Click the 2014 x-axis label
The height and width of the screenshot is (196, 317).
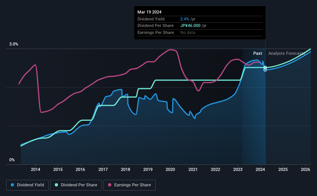(36, 169)
